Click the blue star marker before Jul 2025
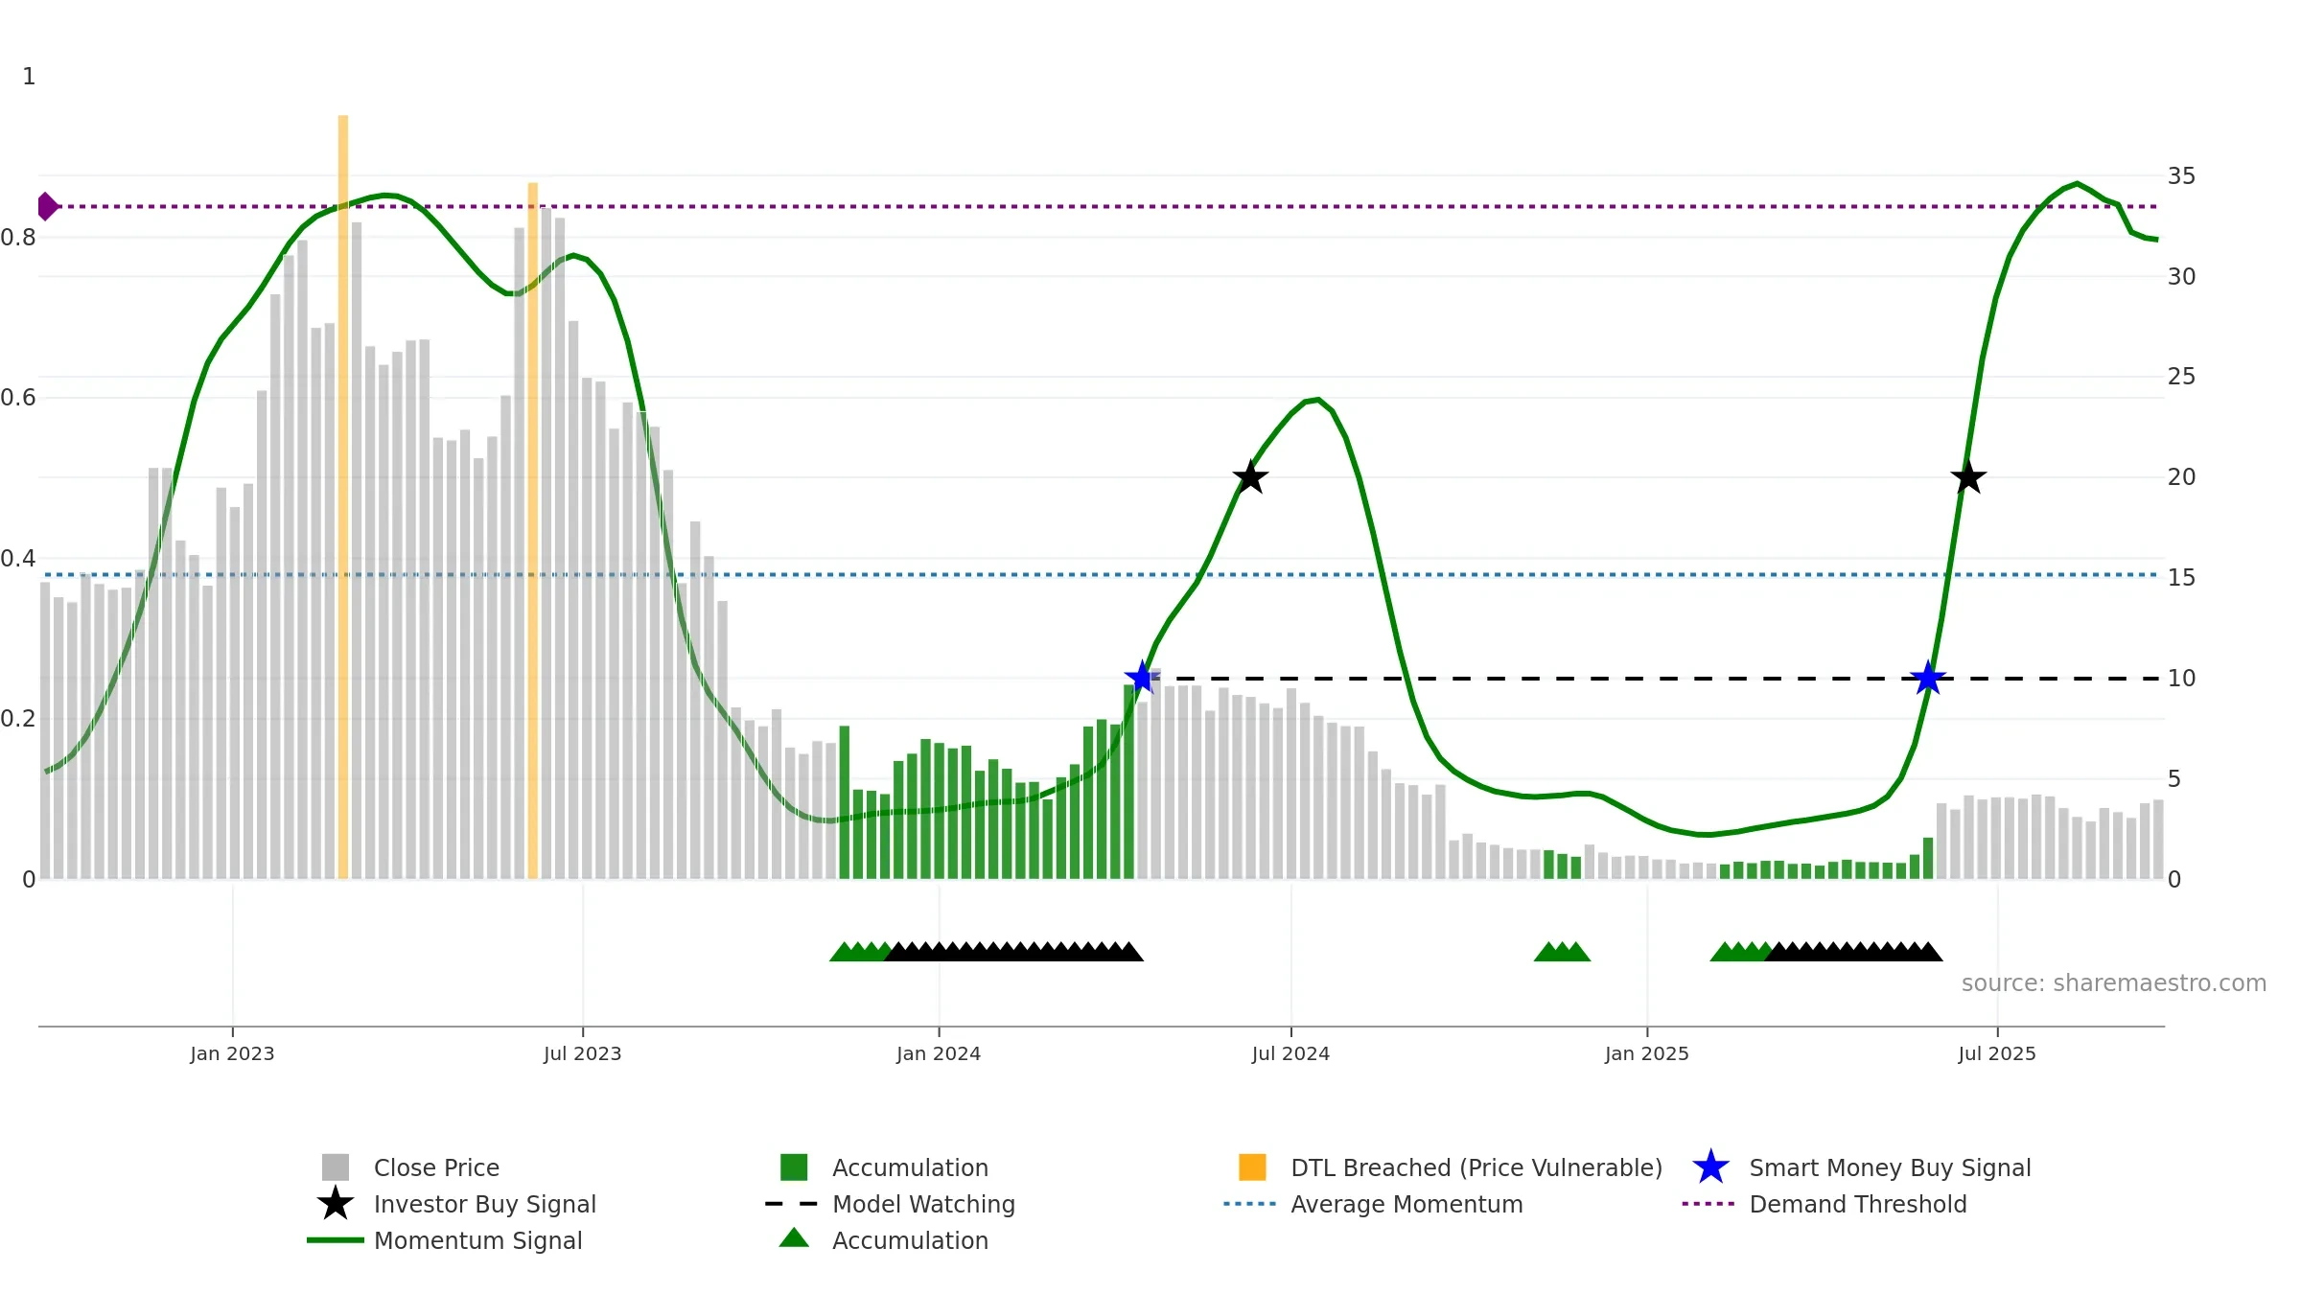This screenshot has height=1294, width=2301. (1927, 679)
